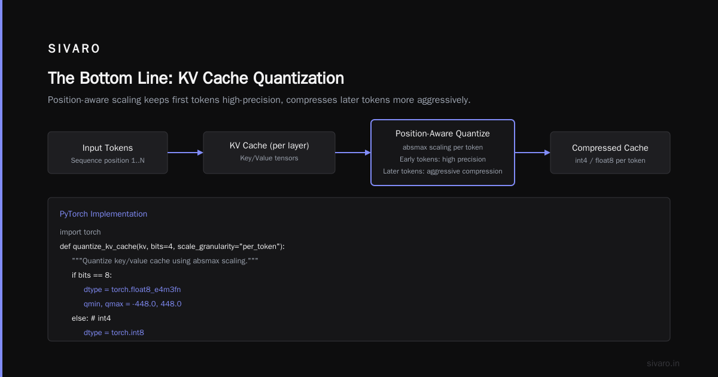This screenshot has width=718, height=377.
Task: Click the Position-Aware Quantize box
Action: (443, 153)
